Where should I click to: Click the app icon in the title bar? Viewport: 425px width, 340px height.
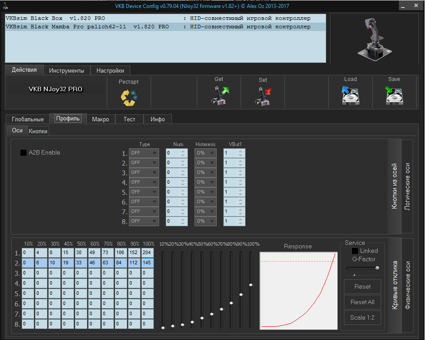(x=6, y=6)
